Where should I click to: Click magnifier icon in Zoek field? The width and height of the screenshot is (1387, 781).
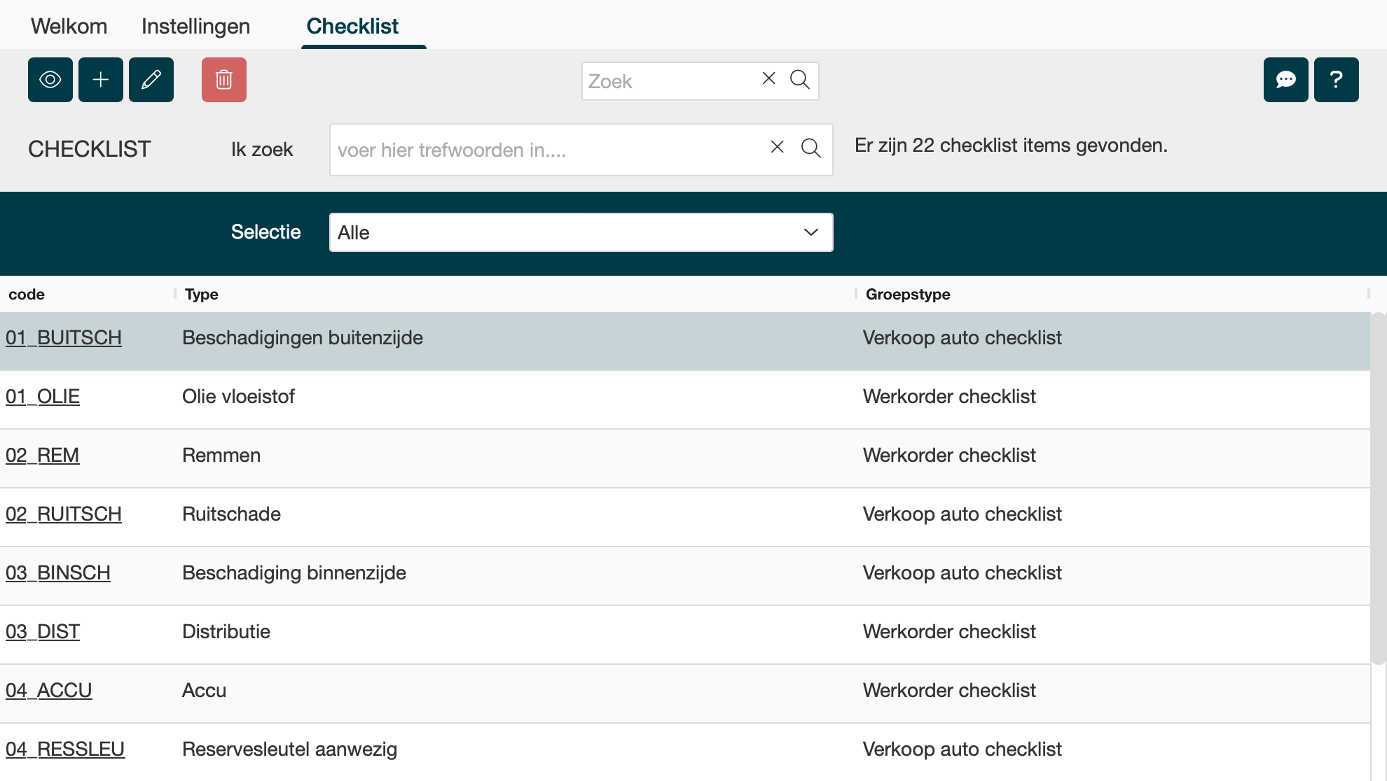point(799,80)
